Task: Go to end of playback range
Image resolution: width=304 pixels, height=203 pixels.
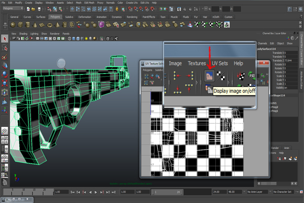Action: coord(114,192)
